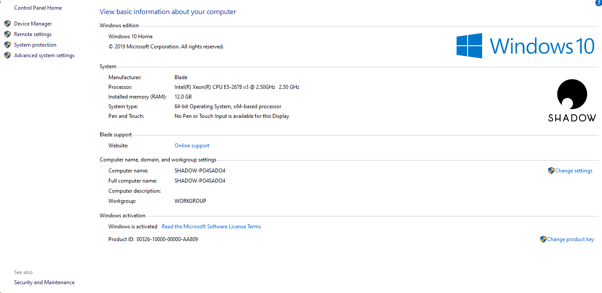Click the 'No Pen or Touch Input' value
The image size is (602, 293).
click(232, 116)
